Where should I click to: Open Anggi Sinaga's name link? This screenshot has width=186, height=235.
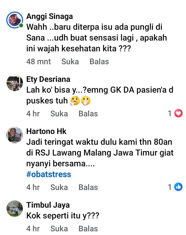coord(50,16)
